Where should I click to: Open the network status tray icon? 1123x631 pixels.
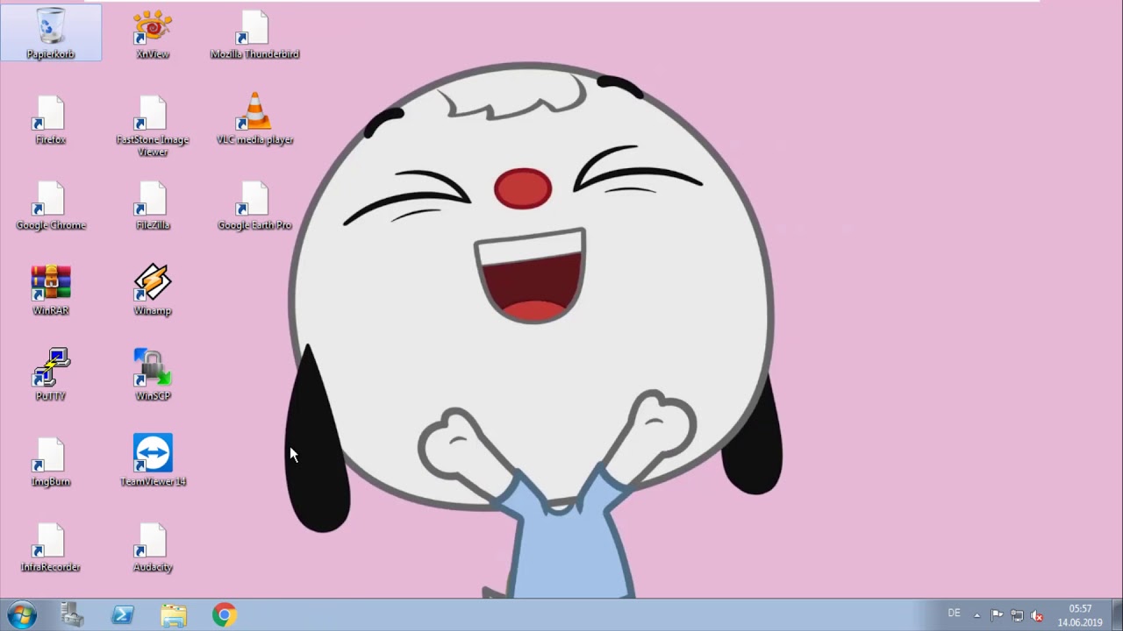point(1017,615)
